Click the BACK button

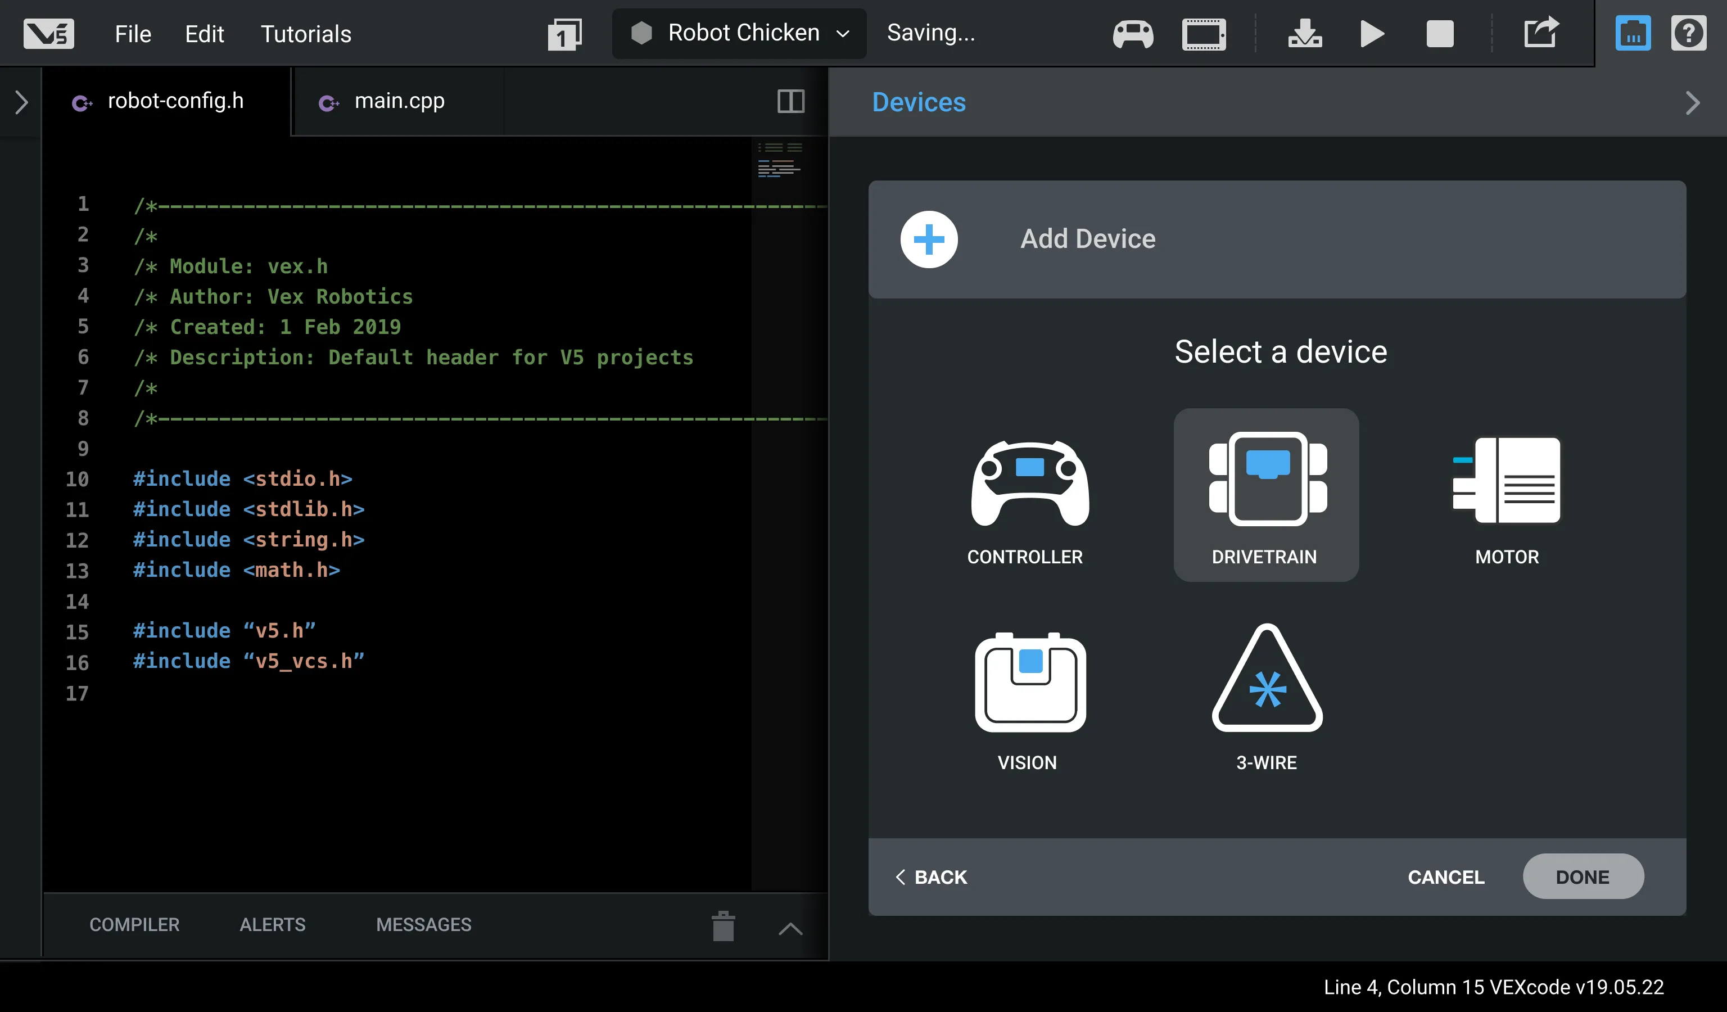click(932, 877)
